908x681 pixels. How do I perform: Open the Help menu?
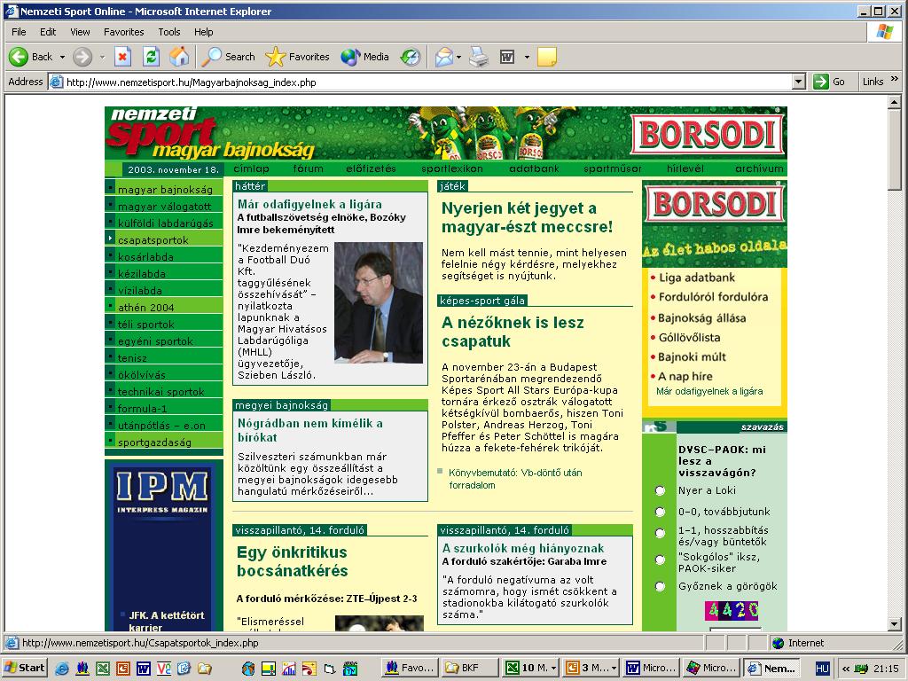click(203, 32)
